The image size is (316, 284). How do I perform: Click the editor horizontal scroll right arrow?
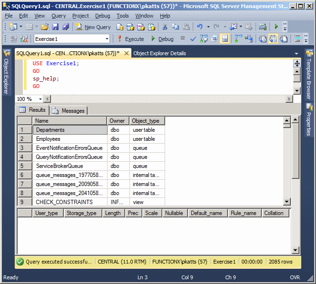pyautogui.click(x=289, y=99)
